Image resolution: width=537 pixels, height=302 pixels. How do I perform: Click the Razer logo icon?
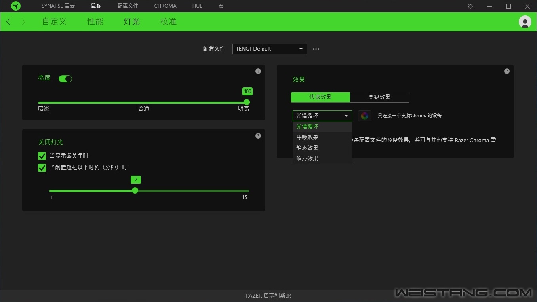(x=16, y=6)
